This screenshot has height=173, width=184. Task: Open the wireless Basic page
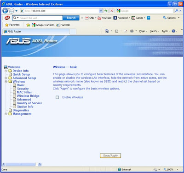[x=21, y=85]
